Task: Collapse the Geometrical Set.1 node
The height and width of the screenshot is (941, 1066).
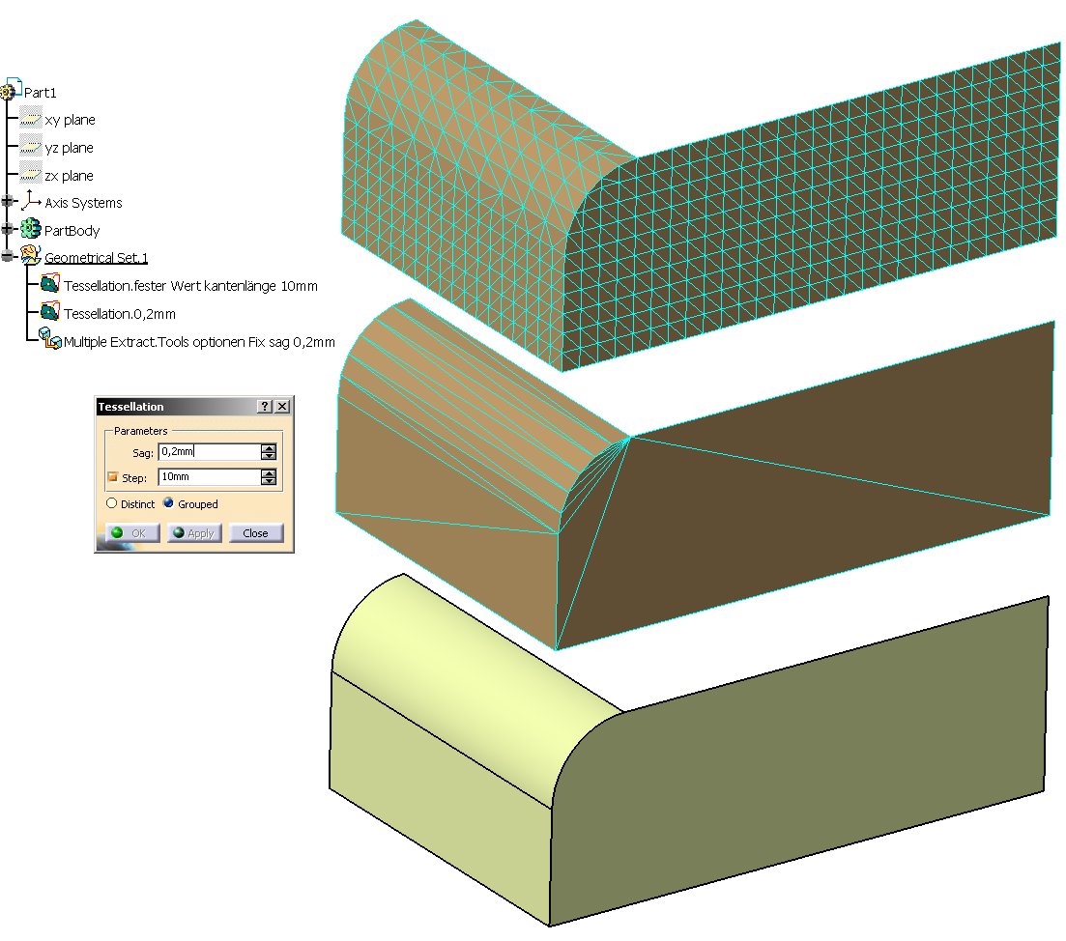Action: (8, 256)
